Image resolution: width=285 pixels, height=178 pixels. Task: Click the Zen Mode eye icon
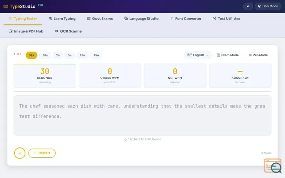coord(250,55)
